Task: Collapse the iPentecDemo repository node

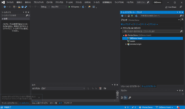Action: pos(123,35)
